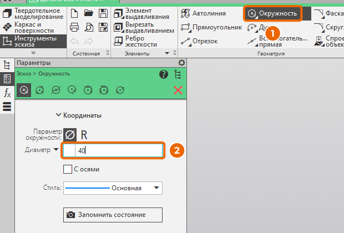Click Эскиз breadcrumb in parameters header
The image size is (344, 233).
pos(24,74)
